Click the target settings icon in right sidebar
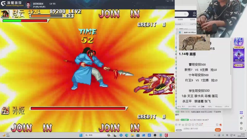 241,123
